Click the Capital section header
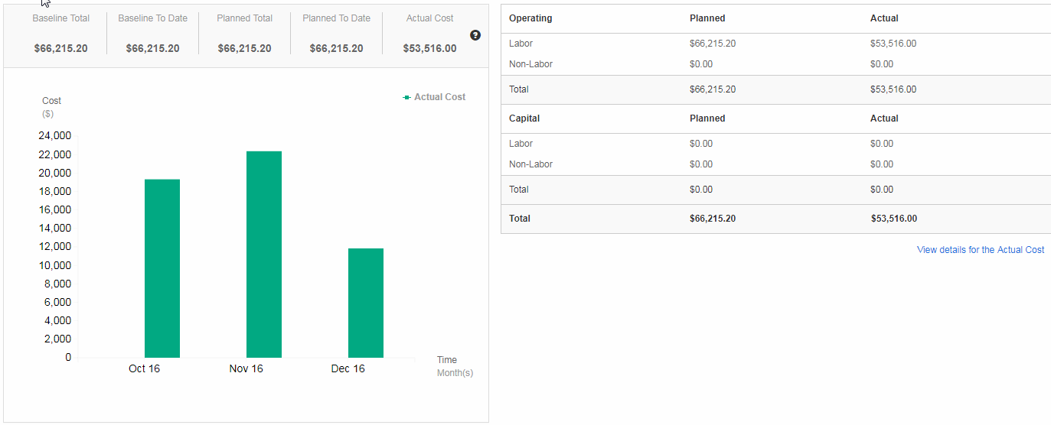 click(524, 118)
